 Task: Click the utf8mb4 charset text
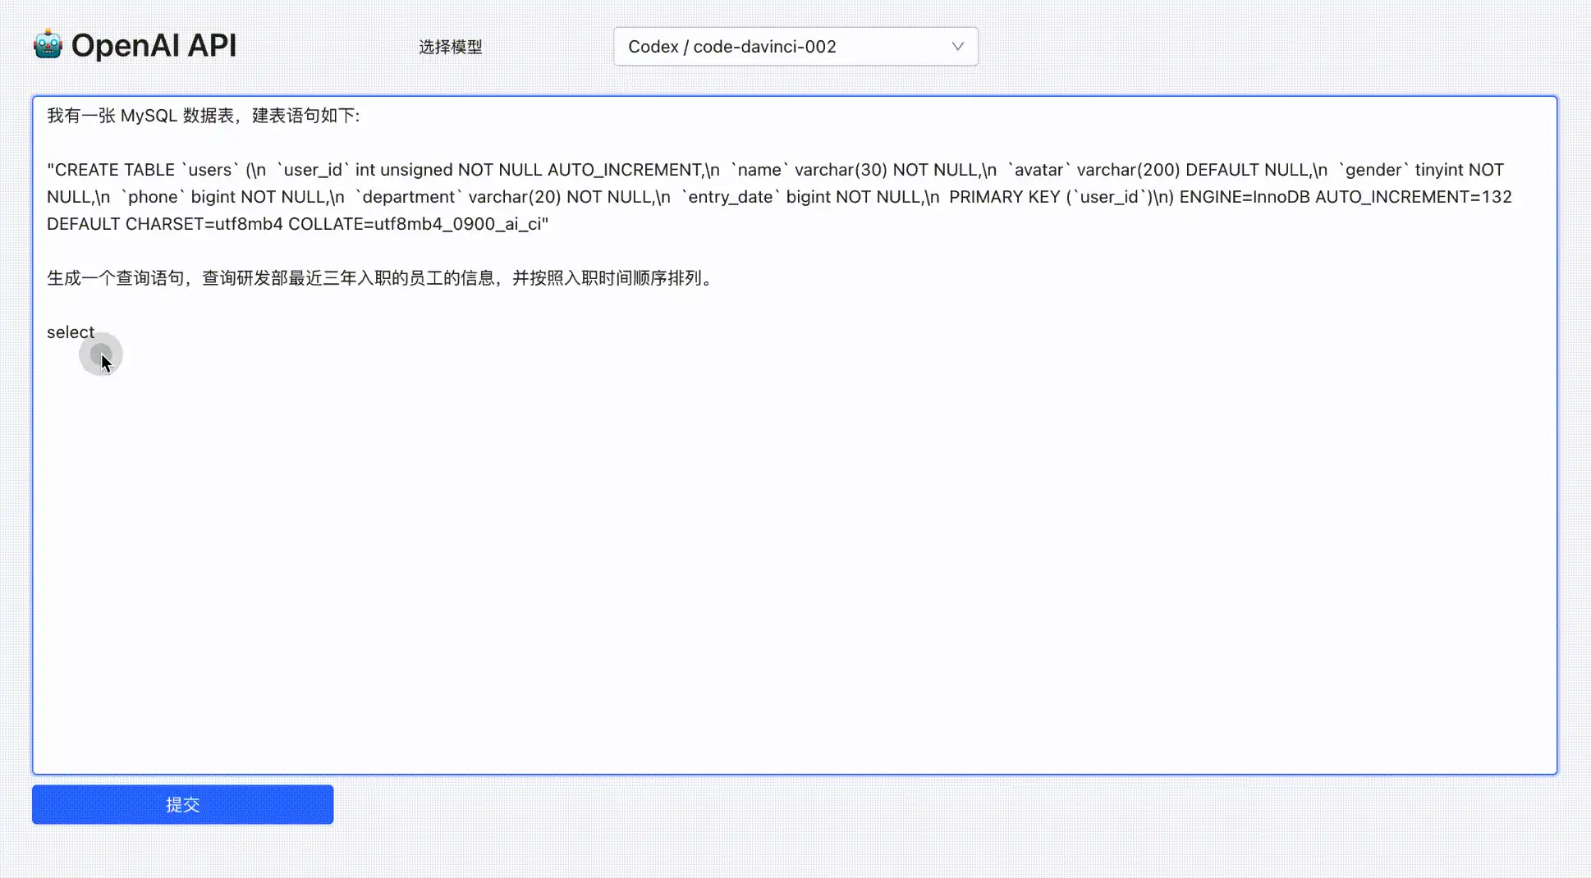(x=246, y=223)
